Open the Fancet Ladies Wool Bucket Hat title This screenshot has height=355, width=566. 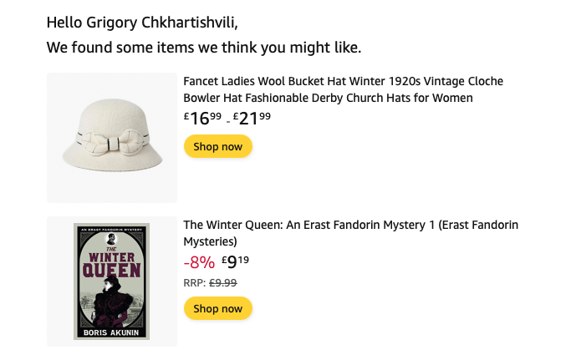pos(343,89)
